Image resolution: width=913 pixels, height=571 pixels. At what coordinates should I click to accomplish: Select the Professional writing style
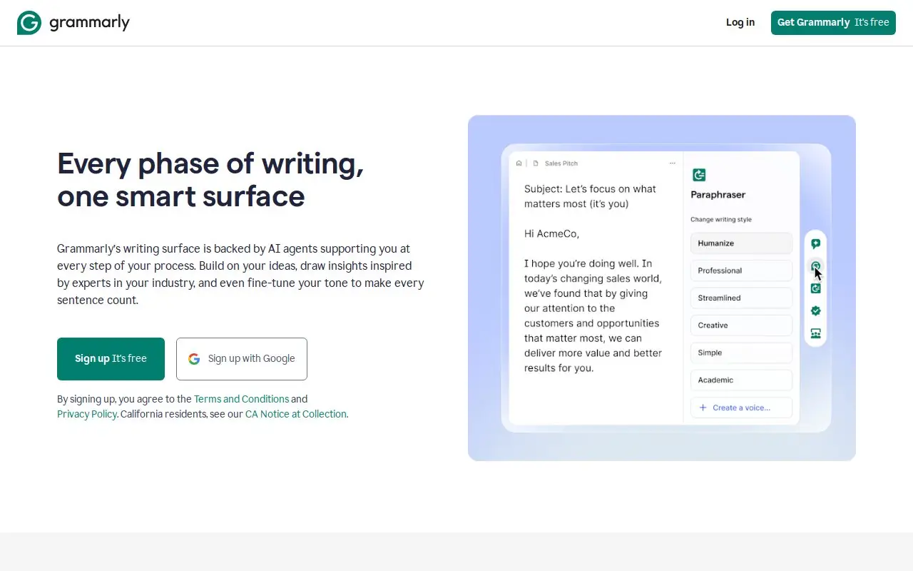coord(741,271)
